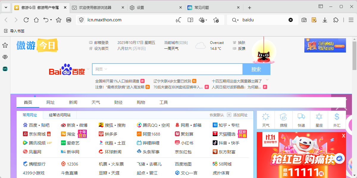Click the 换肤 skin change link

click(241, 42)
